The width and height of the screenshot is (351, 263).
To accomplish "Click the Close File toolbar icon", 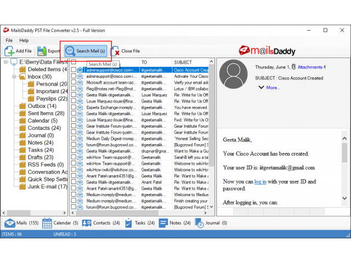I will 115,51.
